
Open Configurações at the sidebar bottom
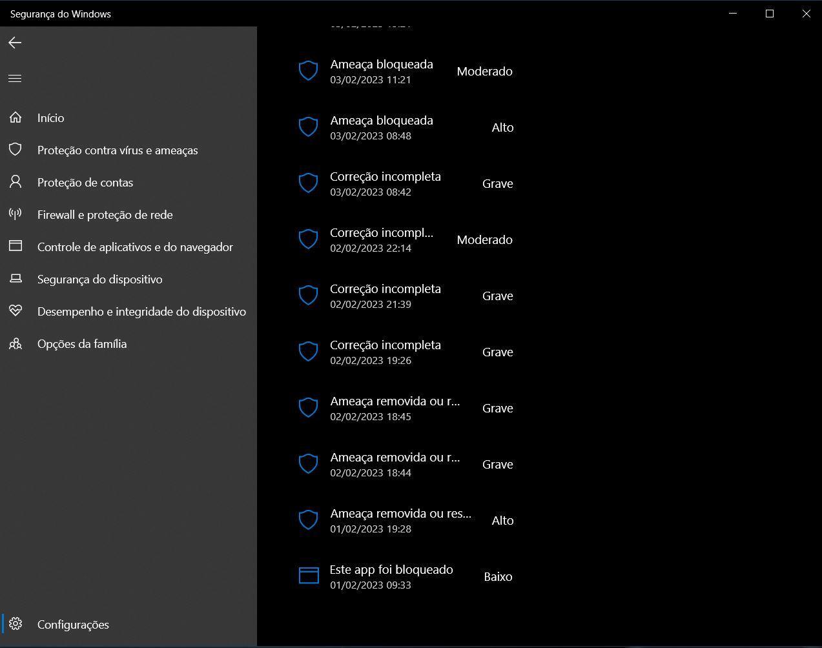128,624
